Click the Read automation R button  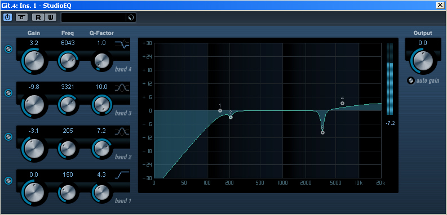click(x=38, y=17)
